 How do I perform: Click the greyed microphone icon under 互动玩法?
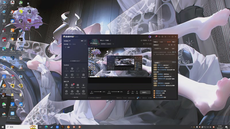click(x=66, y=69)
